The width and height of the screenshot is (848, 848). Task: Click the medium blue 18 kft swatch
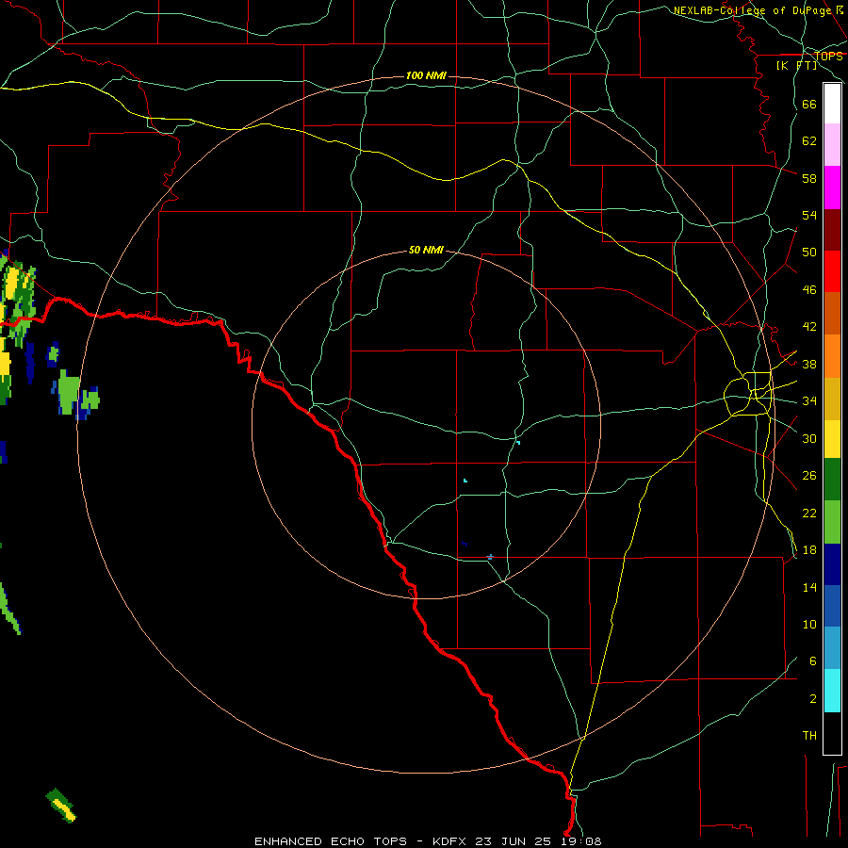pyautogui.click(x=832, y=607)
